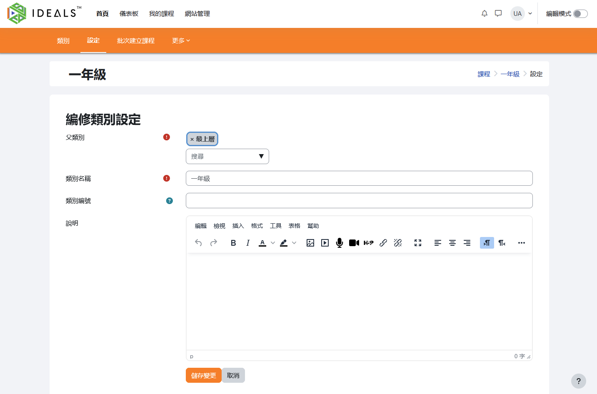Open the notifications bell icon
Screen dimensions: 597x394
(x=484, y=14)
